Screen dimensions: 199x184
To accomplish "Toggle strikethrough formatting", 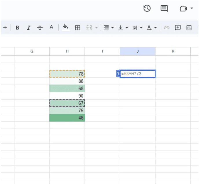I will click(40, 28).
